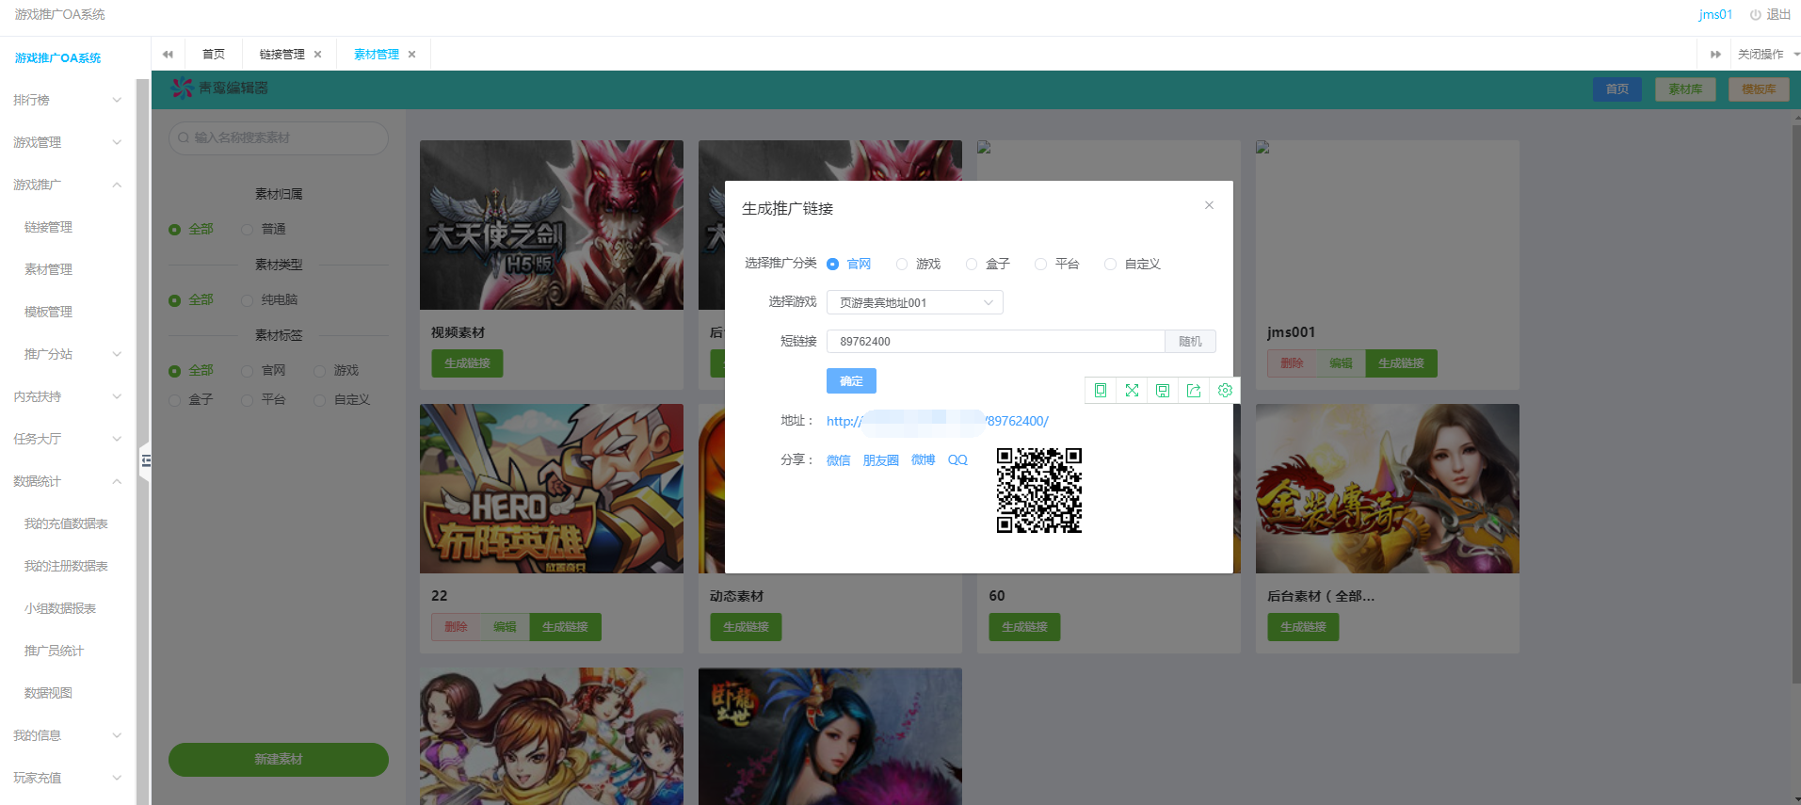Click the QR code image
Image resolution: width=1801 pixels, height=805 pixels.
click(x=1038, y=491)
